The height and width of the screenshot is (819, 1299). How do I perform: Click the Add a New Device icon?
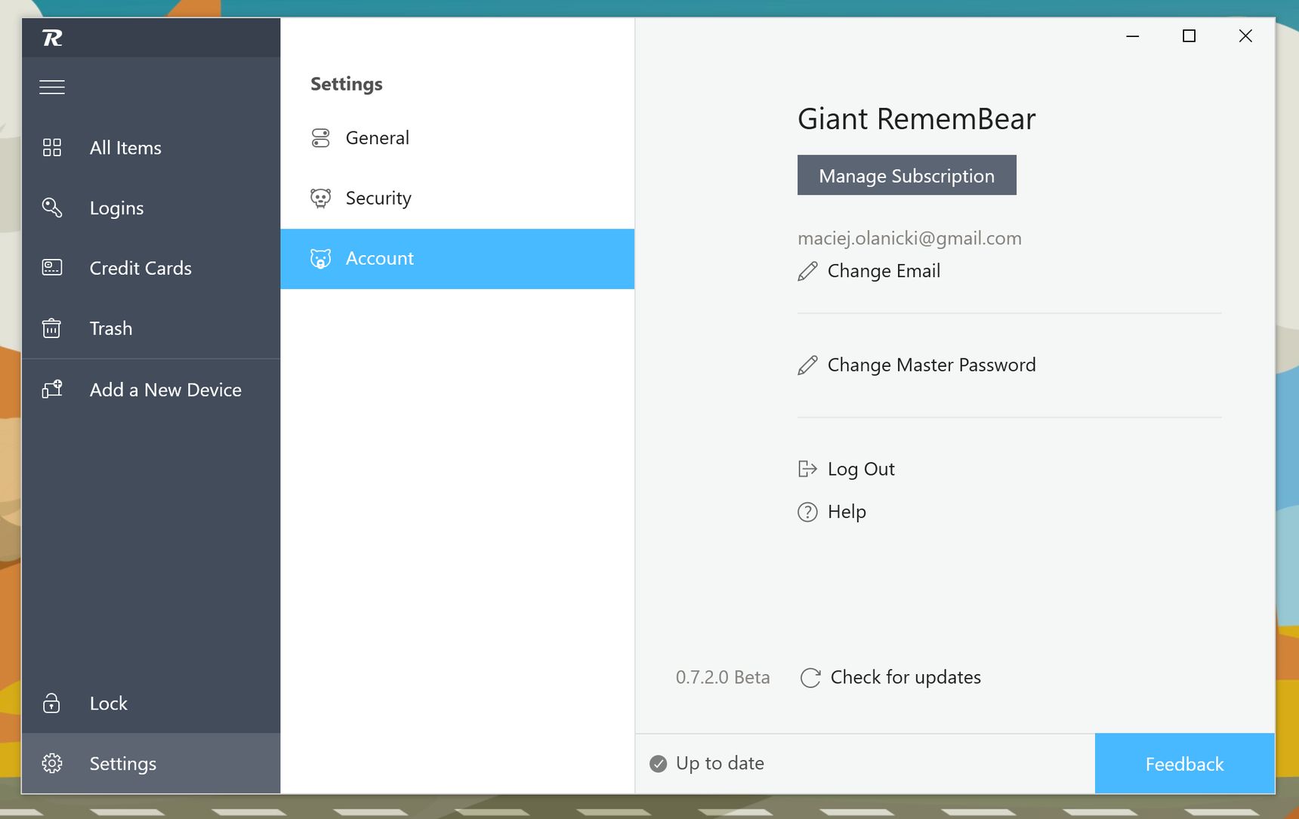[52, 389]
